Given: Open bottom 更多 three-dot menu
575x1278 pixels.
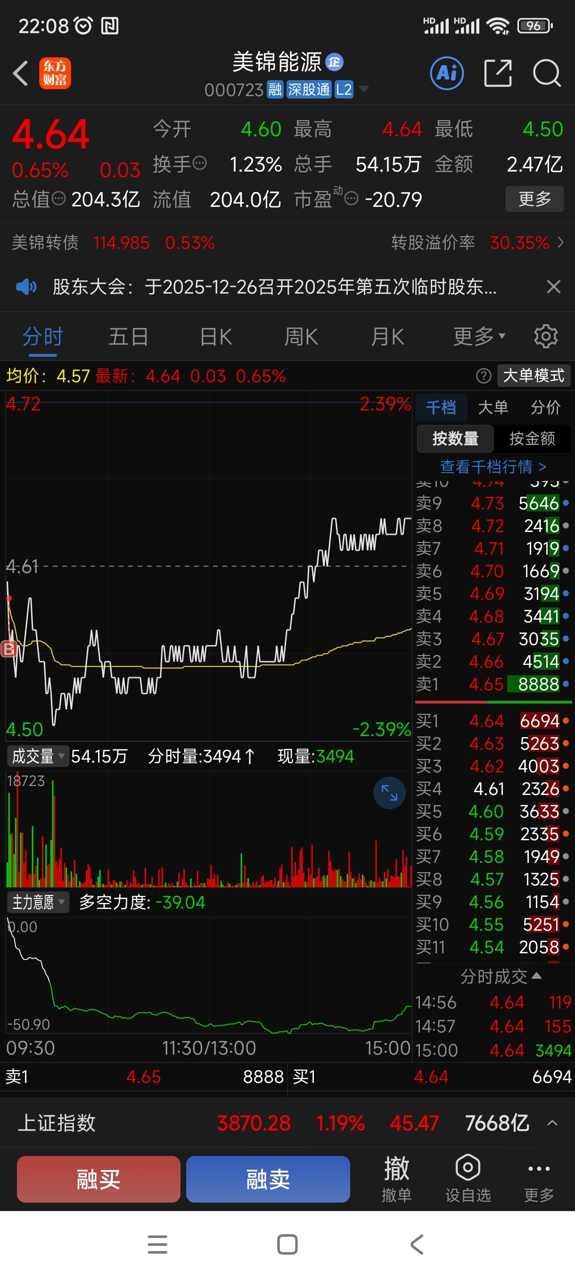Looking at the screenshot, I should click(539, 1179).
